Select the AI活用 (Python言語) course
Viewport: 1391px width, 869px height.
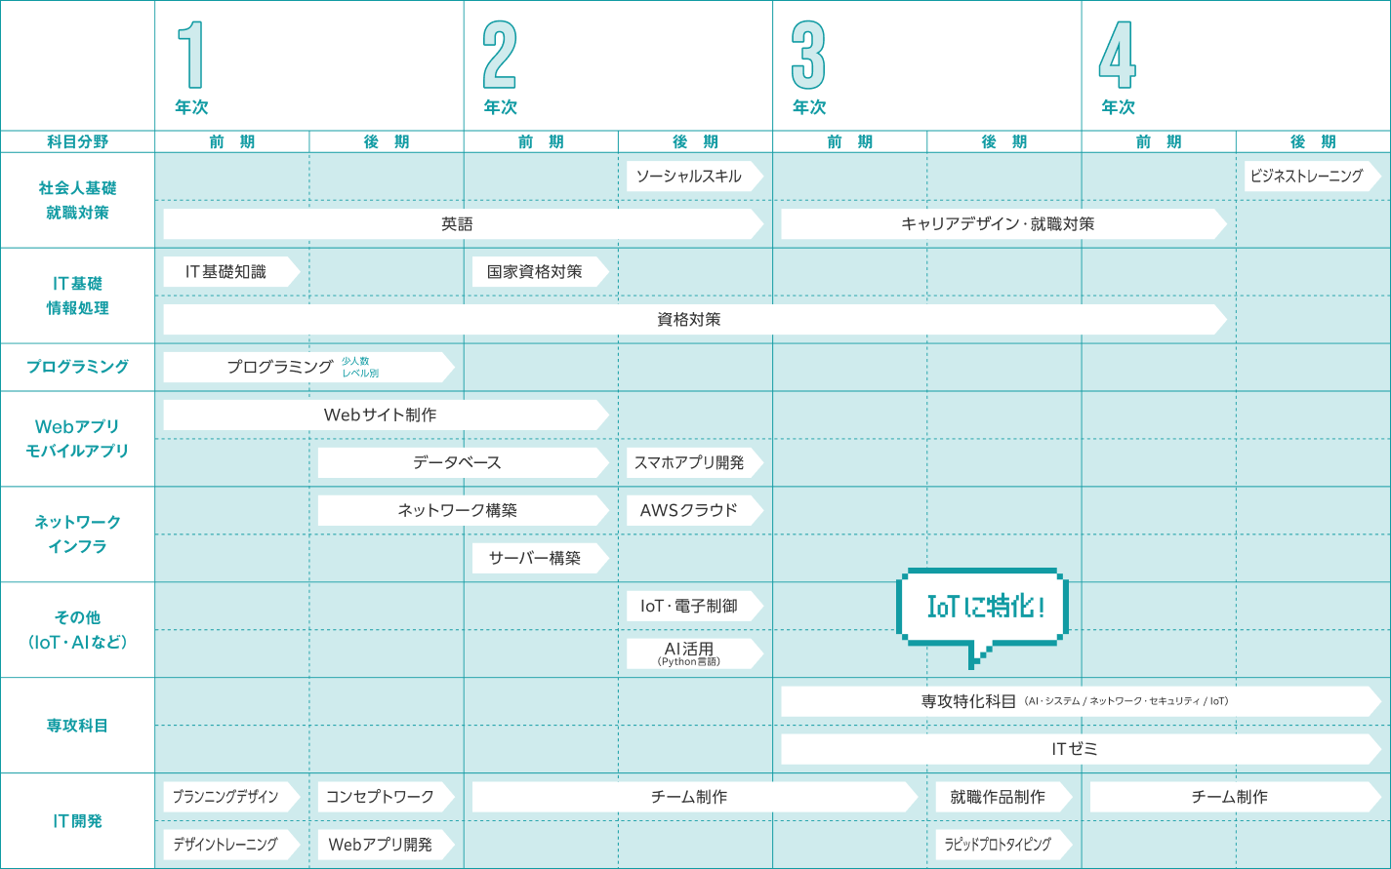(x=690, y=653)
